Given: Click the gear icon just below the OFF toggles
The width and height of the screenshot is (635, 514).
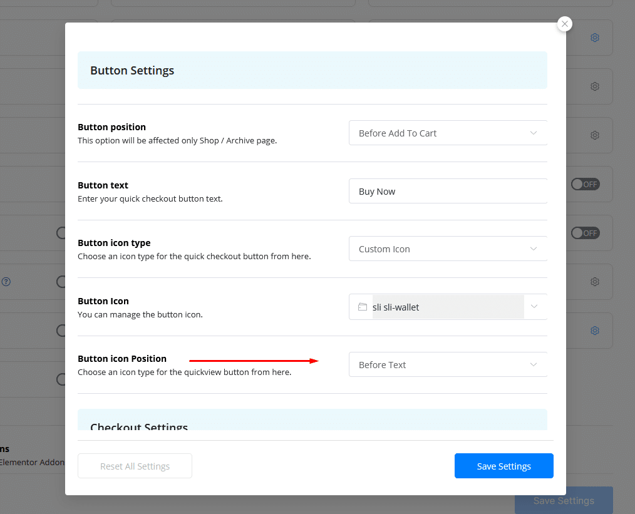Looking at the screenshot, I should pyautogui.click(x=595, y=282).
